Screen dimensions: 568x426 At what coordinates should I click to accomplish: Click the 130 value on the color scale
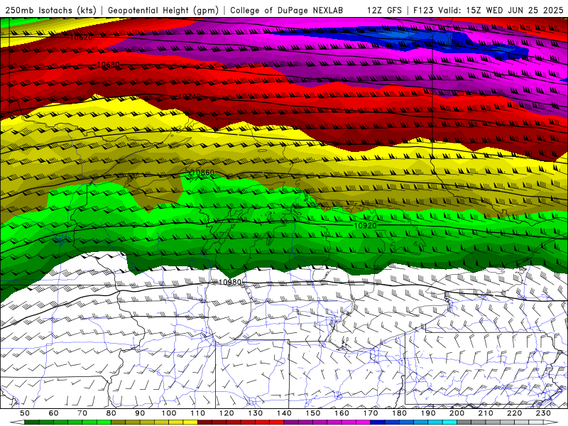[x=255, y=413]
